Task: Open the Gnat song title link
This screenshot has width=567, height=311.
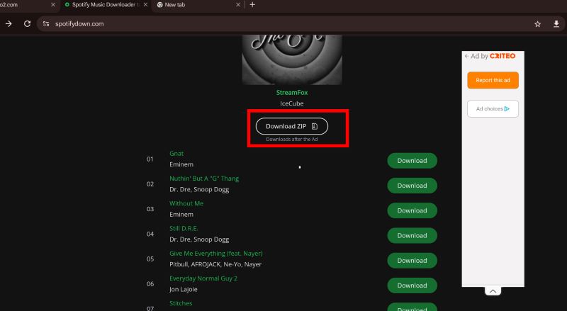Action: tap(176, 154)
